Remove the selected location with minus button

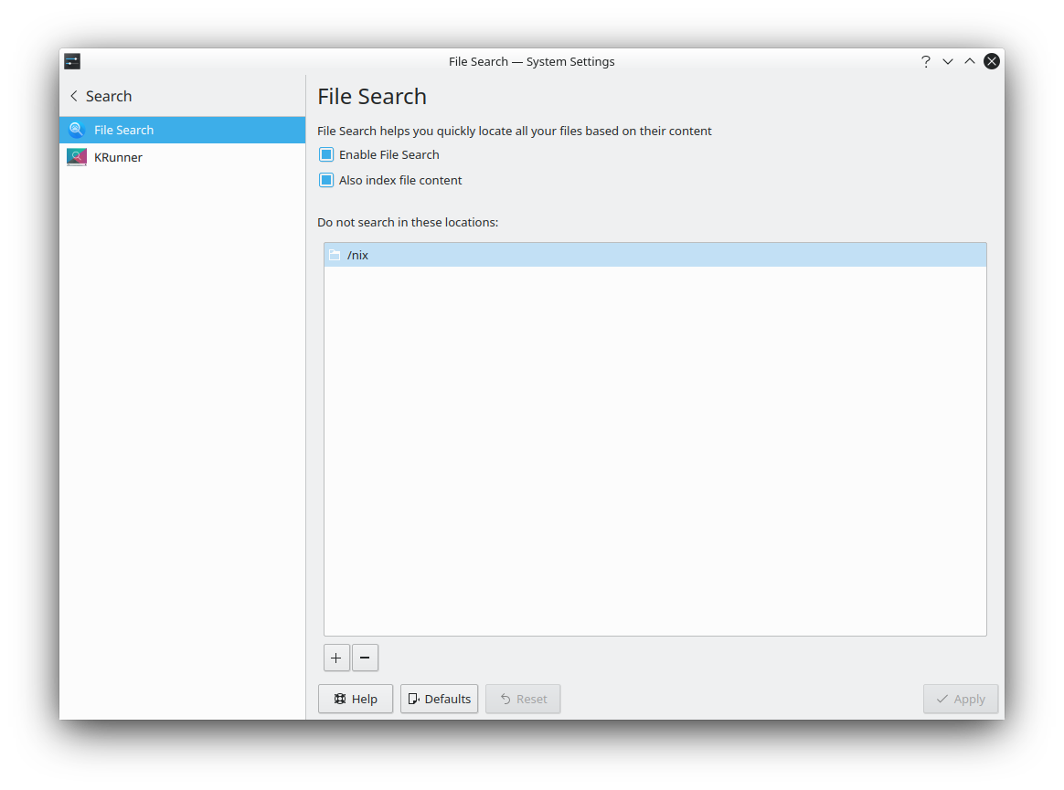(365, 658)
